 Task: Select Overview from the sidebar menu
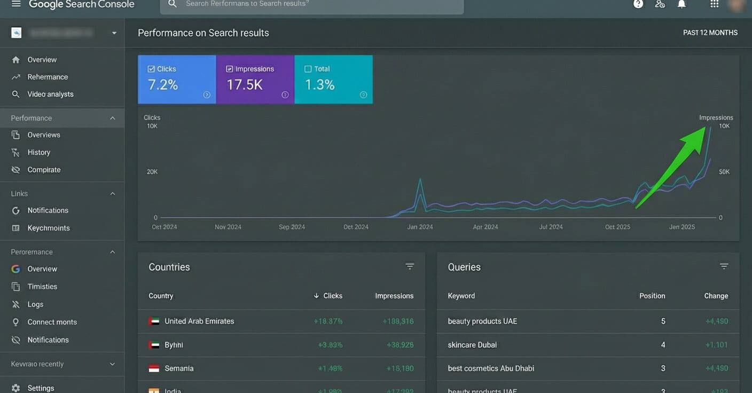click(x=42, y=59)
